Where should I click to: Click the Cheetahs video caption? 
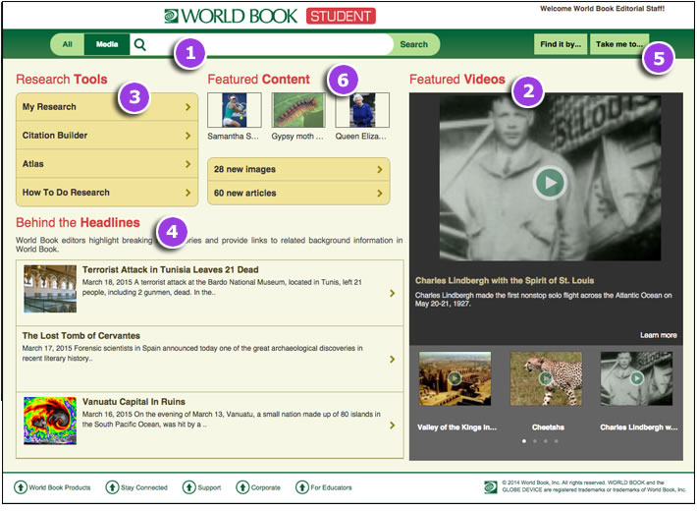[548, 427]
